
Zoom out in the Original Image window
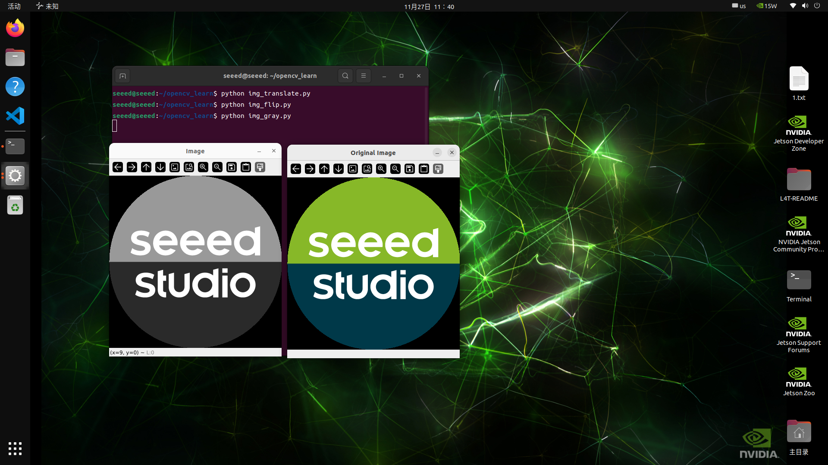[x=395, y=169]
